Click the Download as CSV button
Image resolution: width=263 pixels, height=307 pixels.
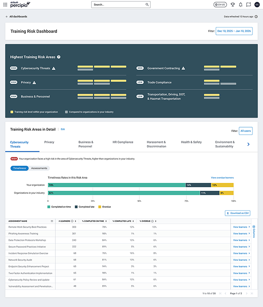click(238, 213)
